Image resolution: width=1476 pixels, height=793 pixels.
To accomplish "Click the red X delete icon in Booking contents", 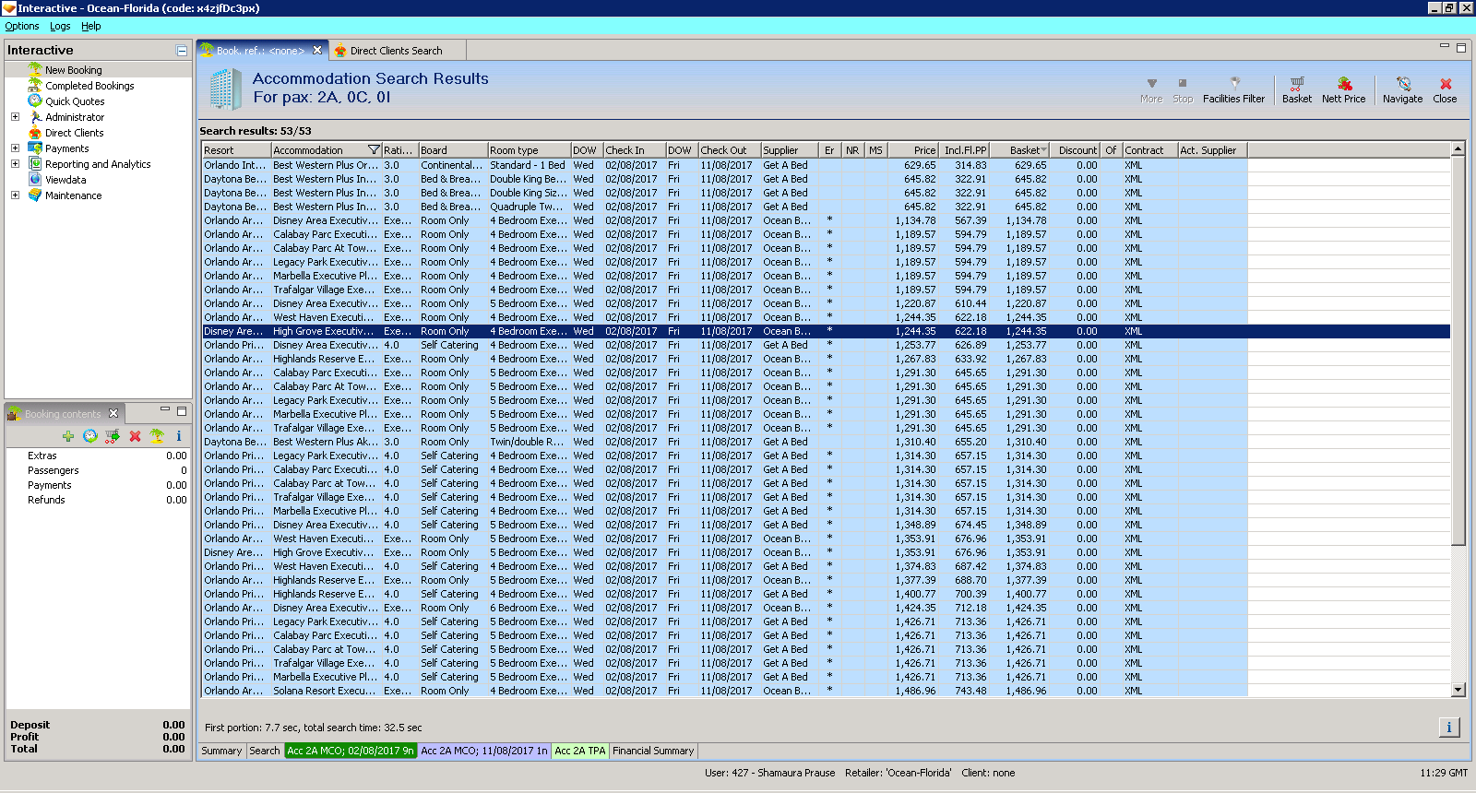I will click(x=135, y=436).
